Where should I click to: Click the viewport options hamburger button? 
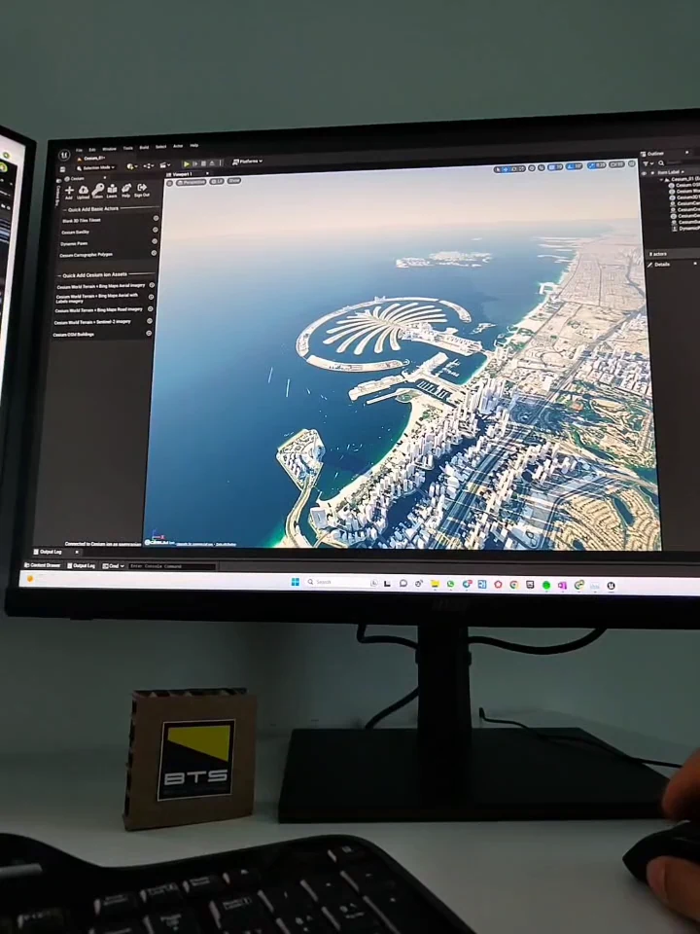coord(169,184)
